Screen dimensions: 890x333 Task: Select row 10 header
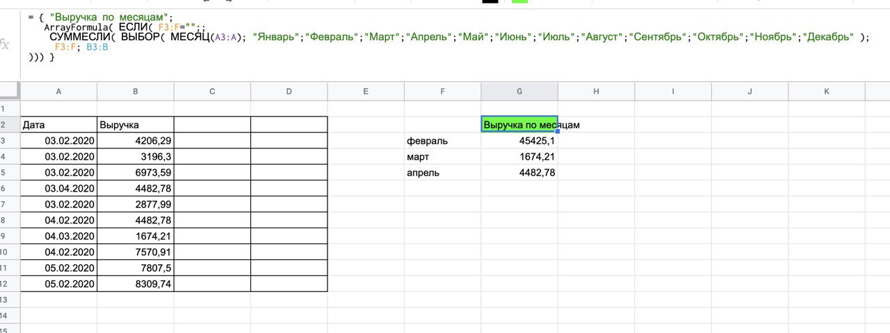(x=10, y=253)
